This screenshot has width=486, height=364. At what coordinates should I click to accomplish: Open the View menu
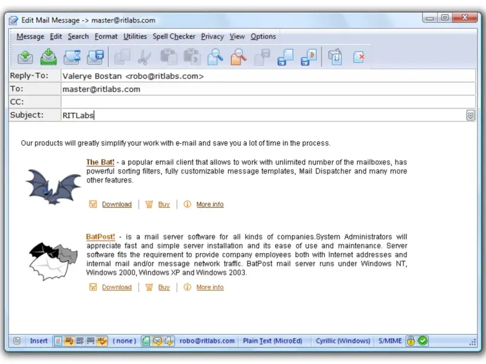click(x=237, y=36)
